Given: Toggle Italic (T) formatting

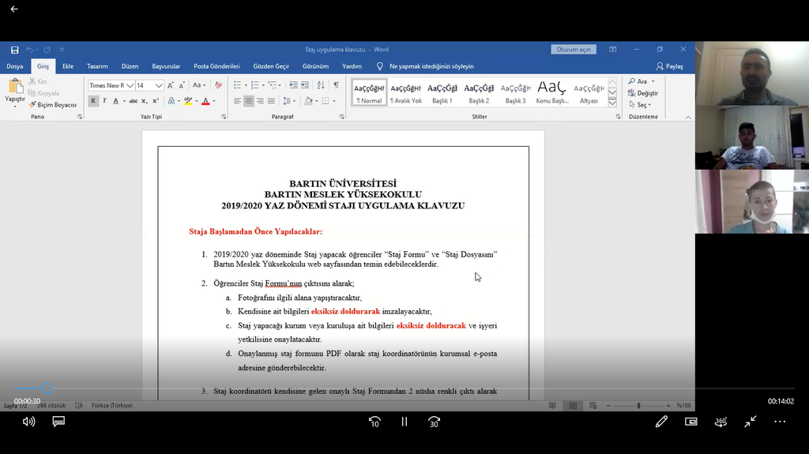Looking at the screenshot, I should (x=105, y=101).
